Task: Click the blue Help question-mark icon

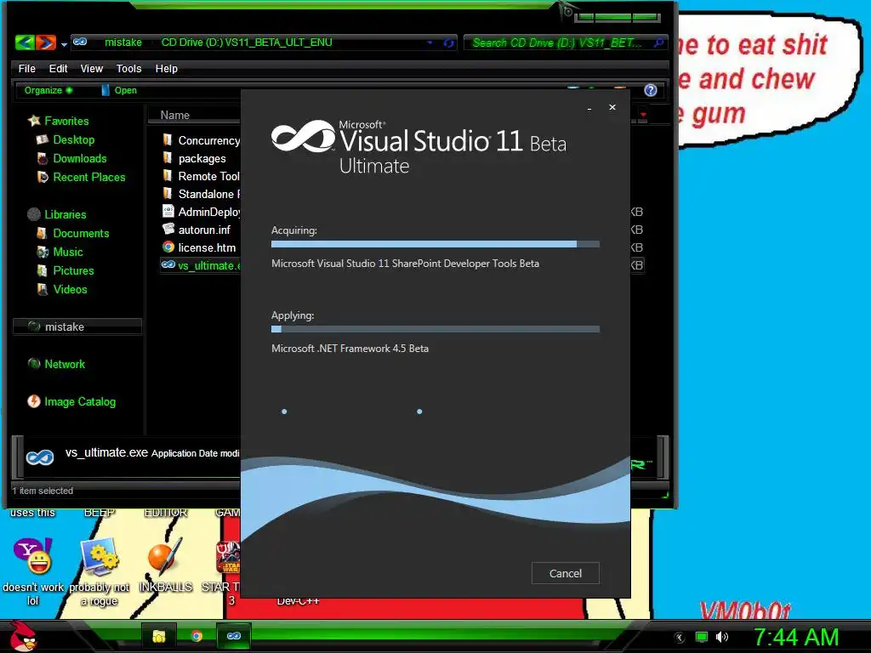Action: click(x=651, y=90)
